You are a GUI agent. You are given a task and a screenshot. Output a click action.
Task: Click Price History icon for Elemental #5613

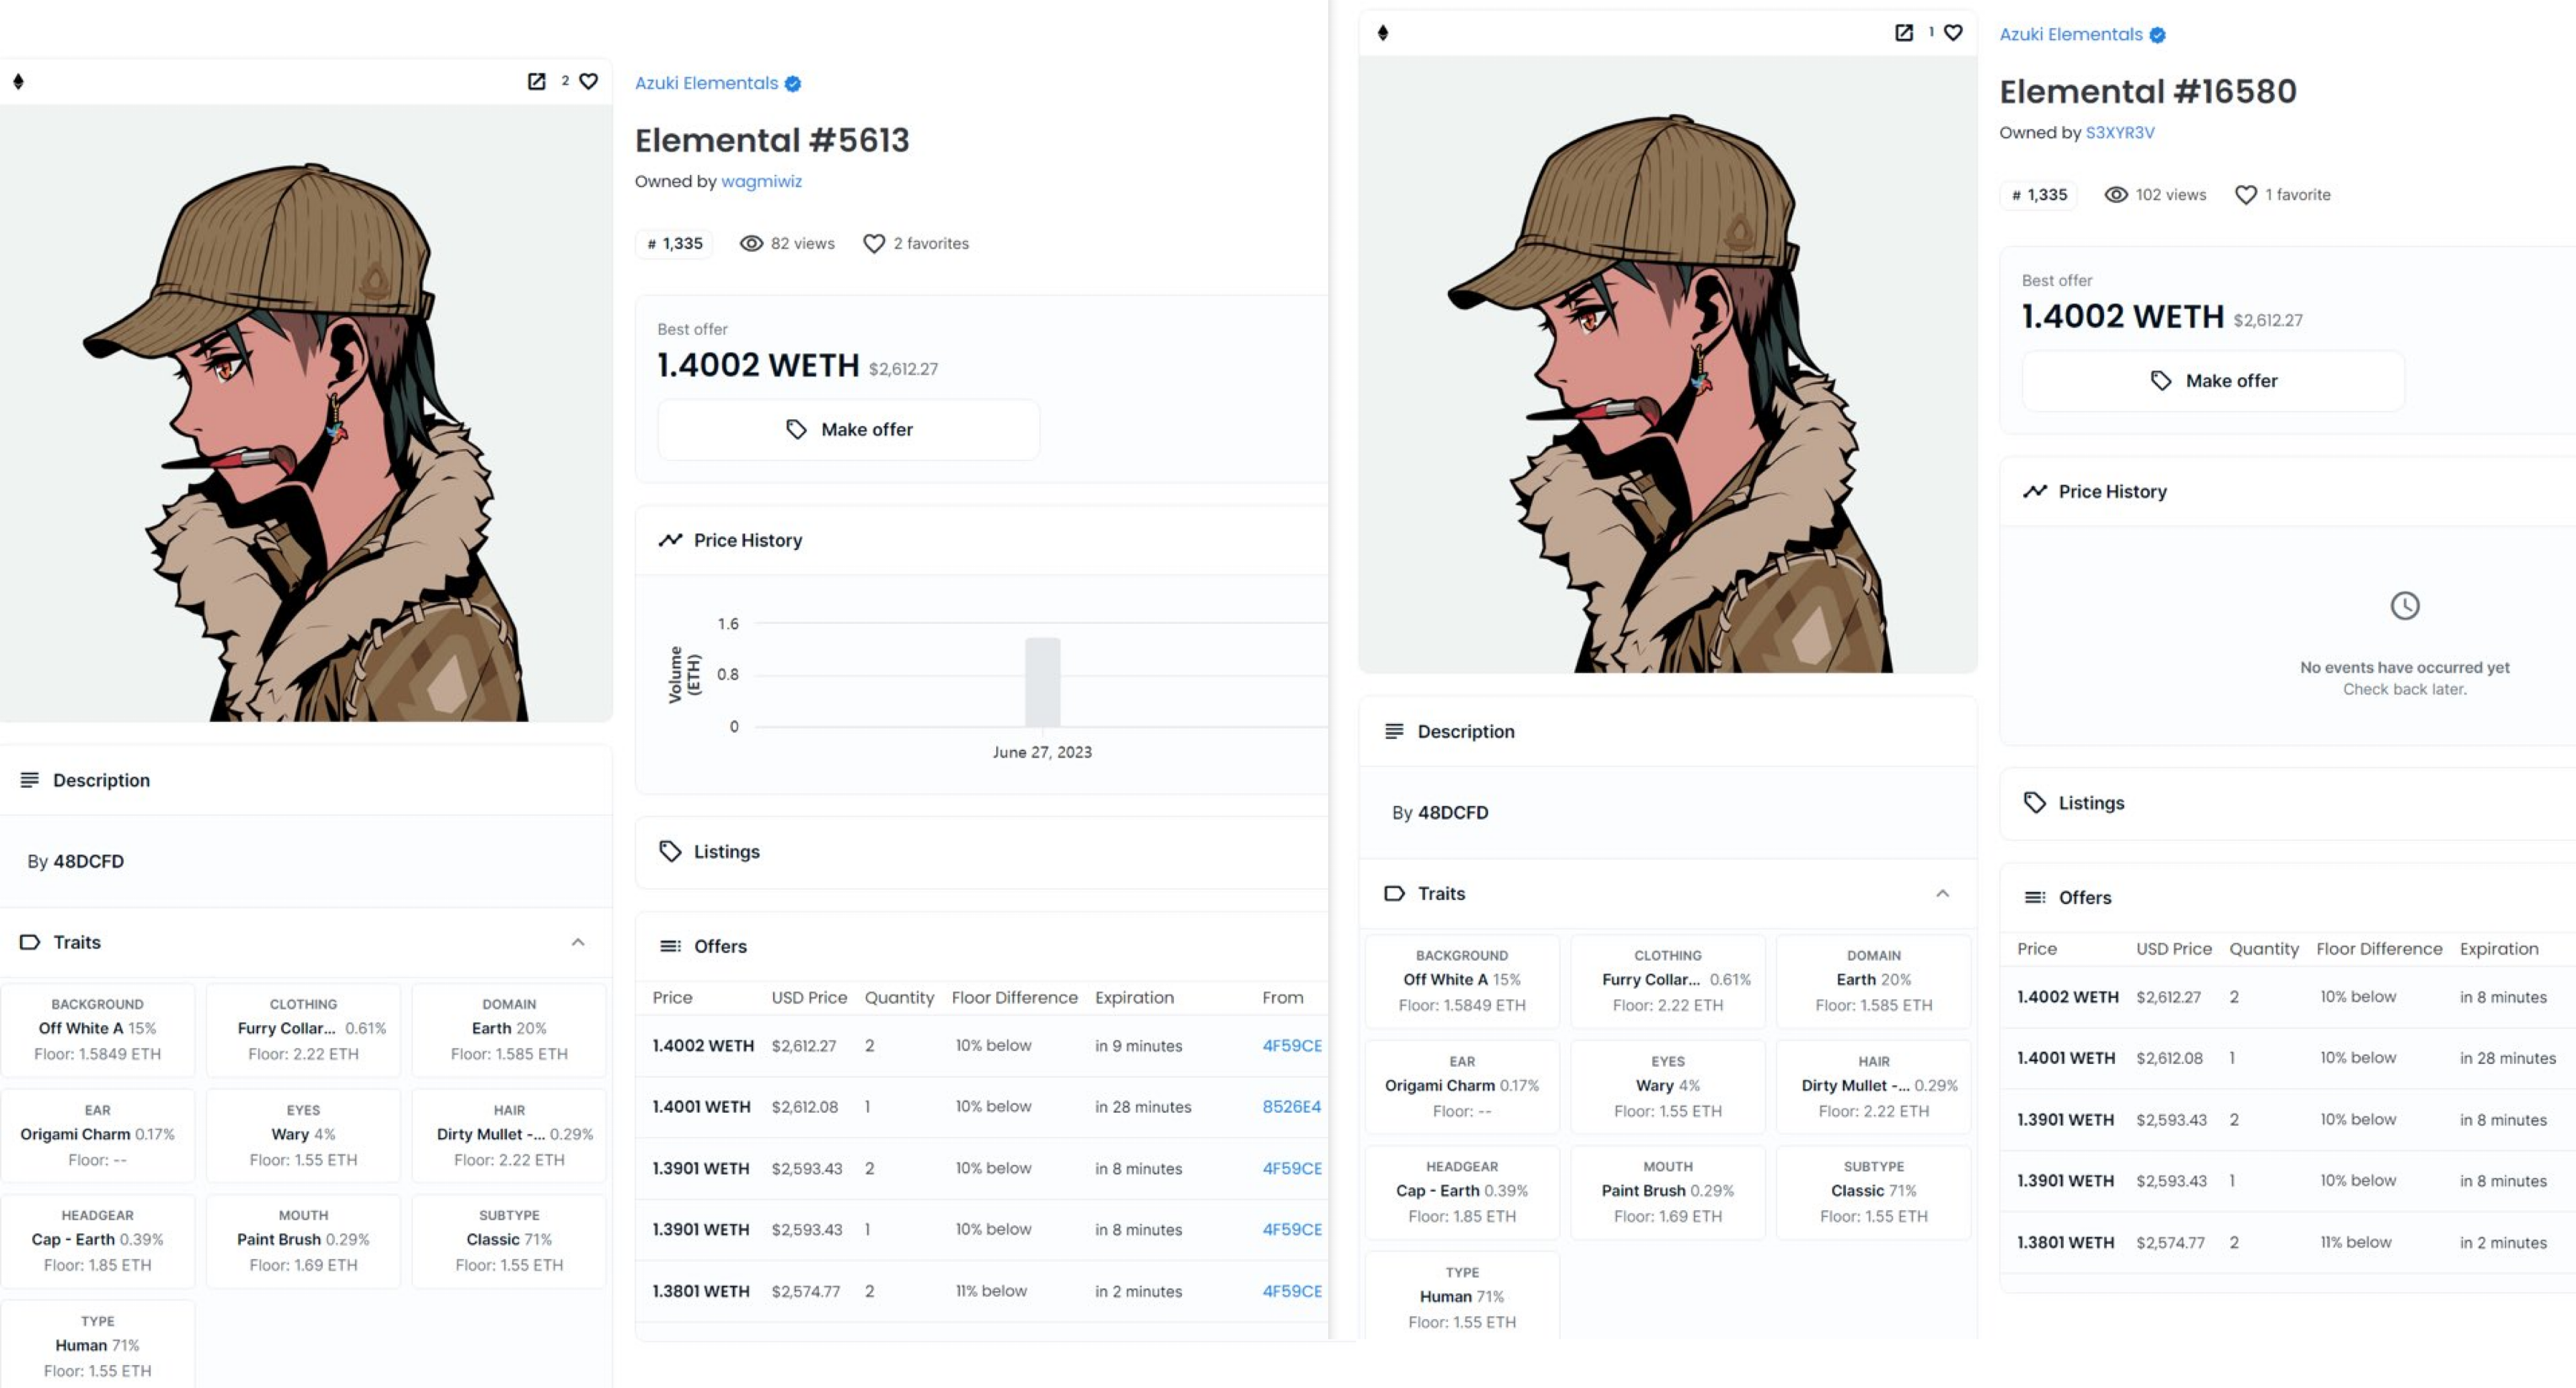[x=670, y=540]
